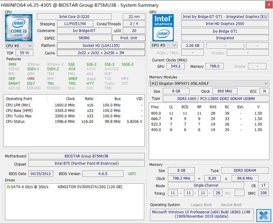Click the Intel Core i3 logo
Image resolution: width=273 pixels, height=223 pixels.
click(x=19, y=27)
